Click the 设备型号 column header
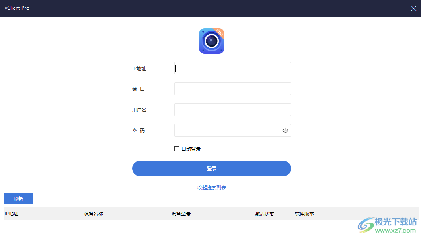Image resolution: width=421 pixels, height=237 pixels. point(181,214)
